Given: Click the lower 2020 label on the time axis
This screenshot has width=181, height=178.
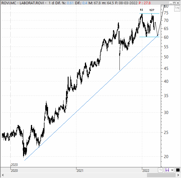Looking at the screenshot, I should pos(14,170).
